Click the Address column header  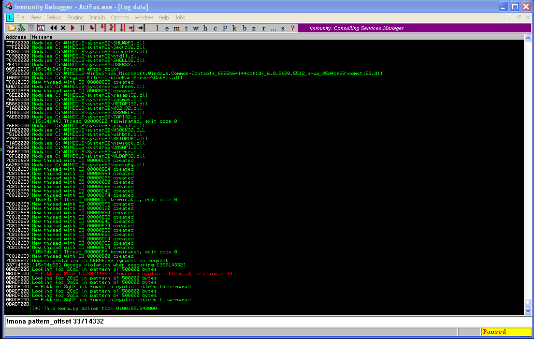point(17,37)
